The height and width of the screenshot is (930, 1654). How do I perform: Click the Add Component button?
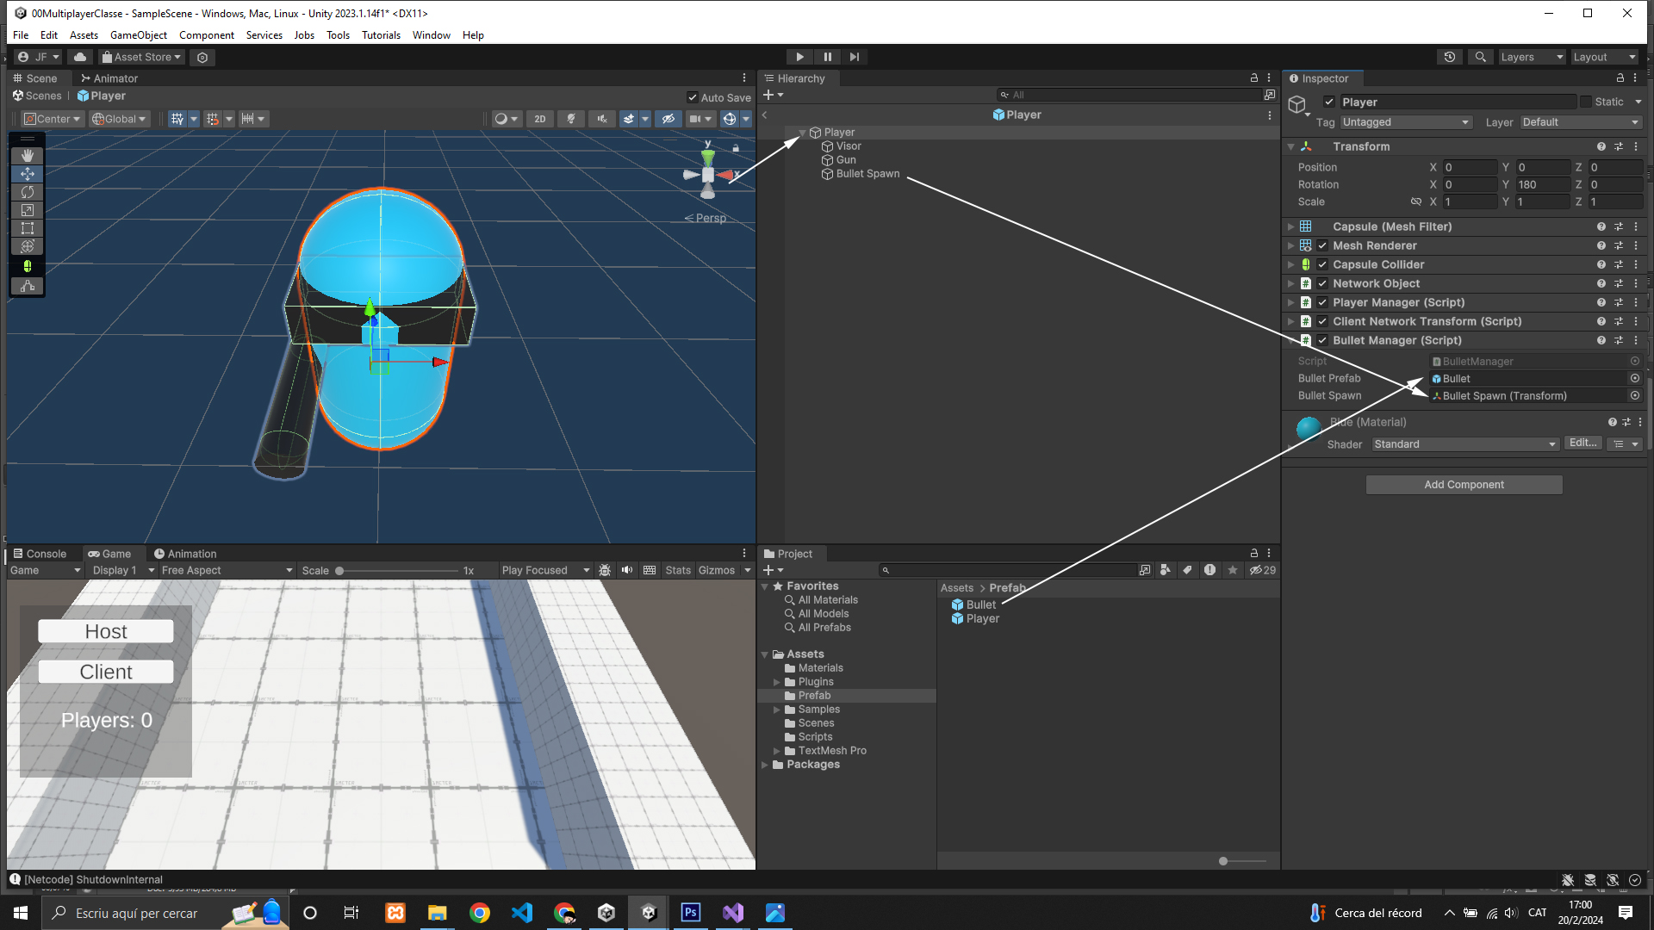(1464, 485)
